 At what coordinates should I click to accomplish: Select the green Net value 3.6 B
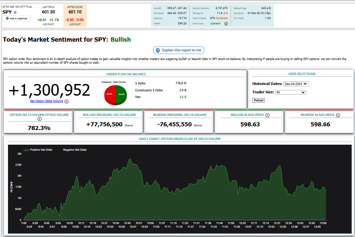183,97
